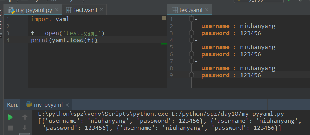This screenshot has height=135, width=310.
Task: Click fold end marker on yaml line 3
Action: pos(191,33)
